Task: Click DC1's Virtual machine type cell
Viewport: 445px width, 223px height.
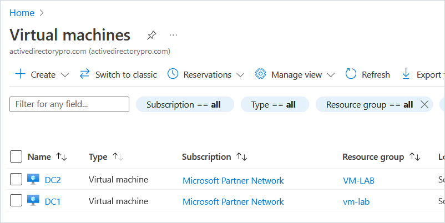Action: pos(118,201)
